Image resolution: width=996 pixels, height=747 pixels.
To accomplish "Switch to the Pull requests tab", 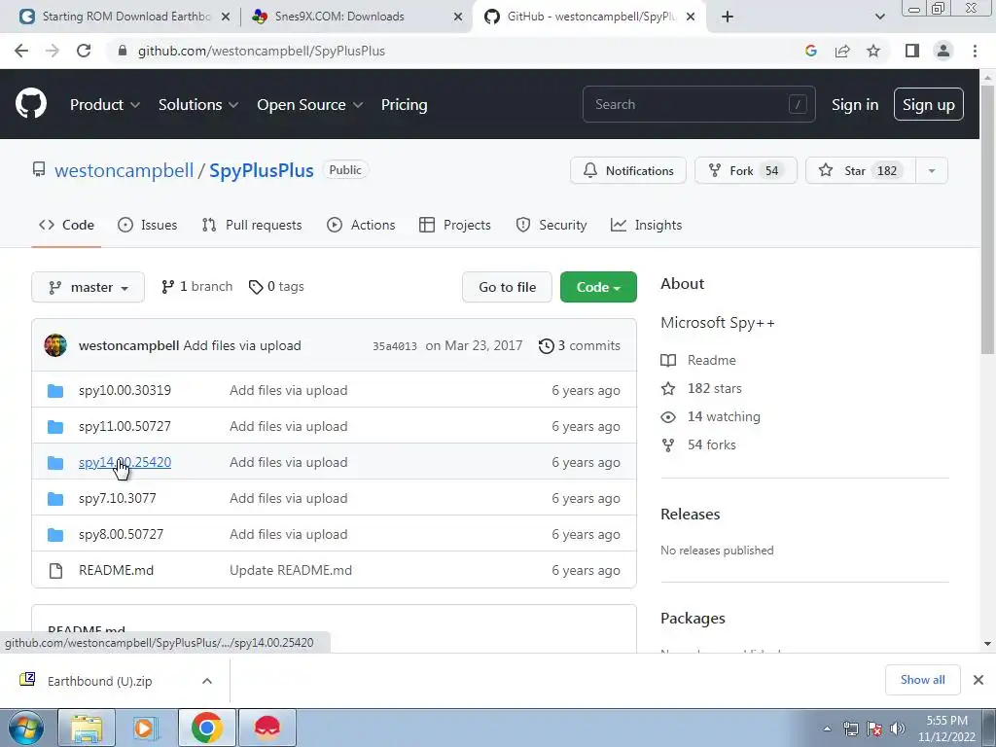I will (x=252, y=225).
